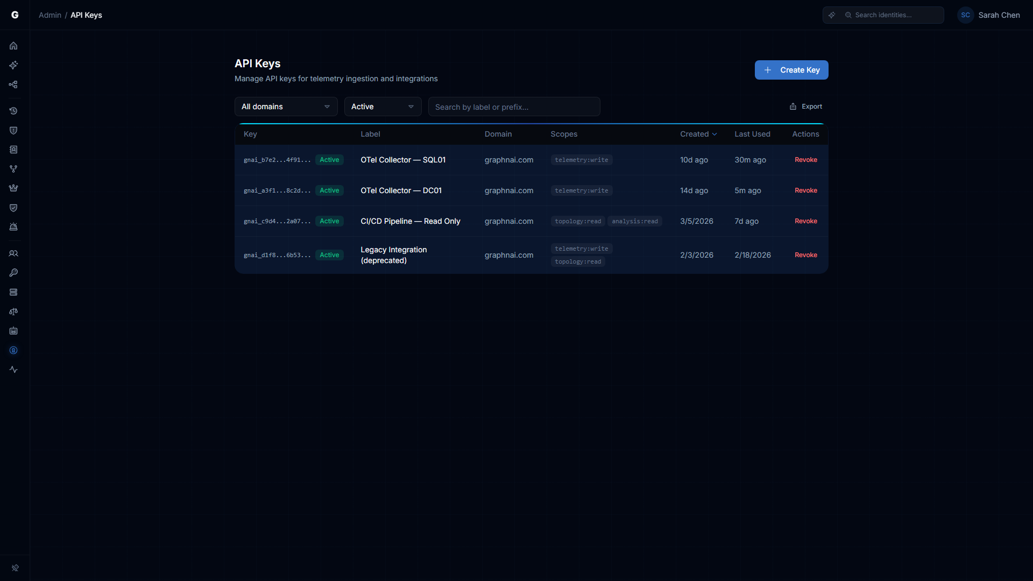This screenshot has height=581, width=1033.
Task: Open the Home dashboard icon
Action: coord(13,46)
